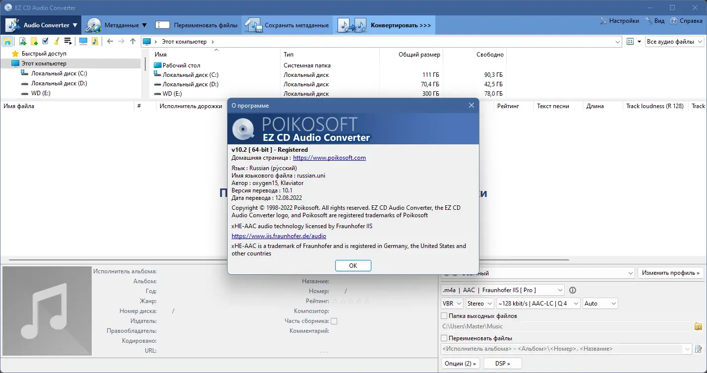Viewport: 707px width, 373px height.
Task: Open the Stereo channels dropdown
Action: (480, 303)
